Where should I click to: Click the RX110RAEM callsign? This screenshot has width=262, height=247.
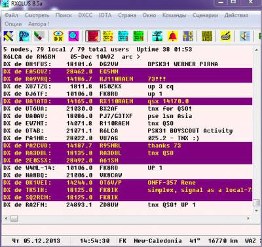coord(117,102)
